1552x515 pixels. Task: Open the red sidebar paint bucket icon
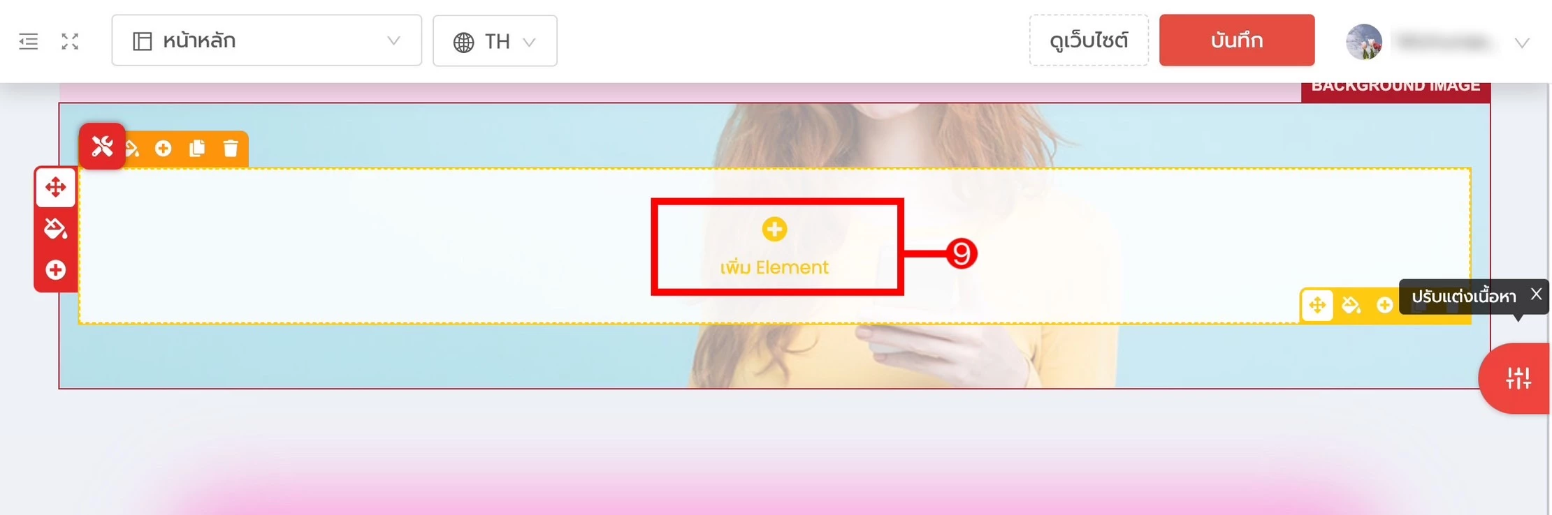pos(56,228)
